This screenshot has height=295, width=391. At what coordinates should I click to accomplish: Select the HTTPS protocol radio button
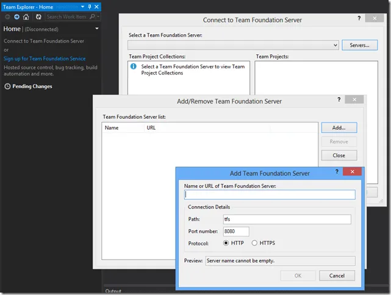point(254,243)
